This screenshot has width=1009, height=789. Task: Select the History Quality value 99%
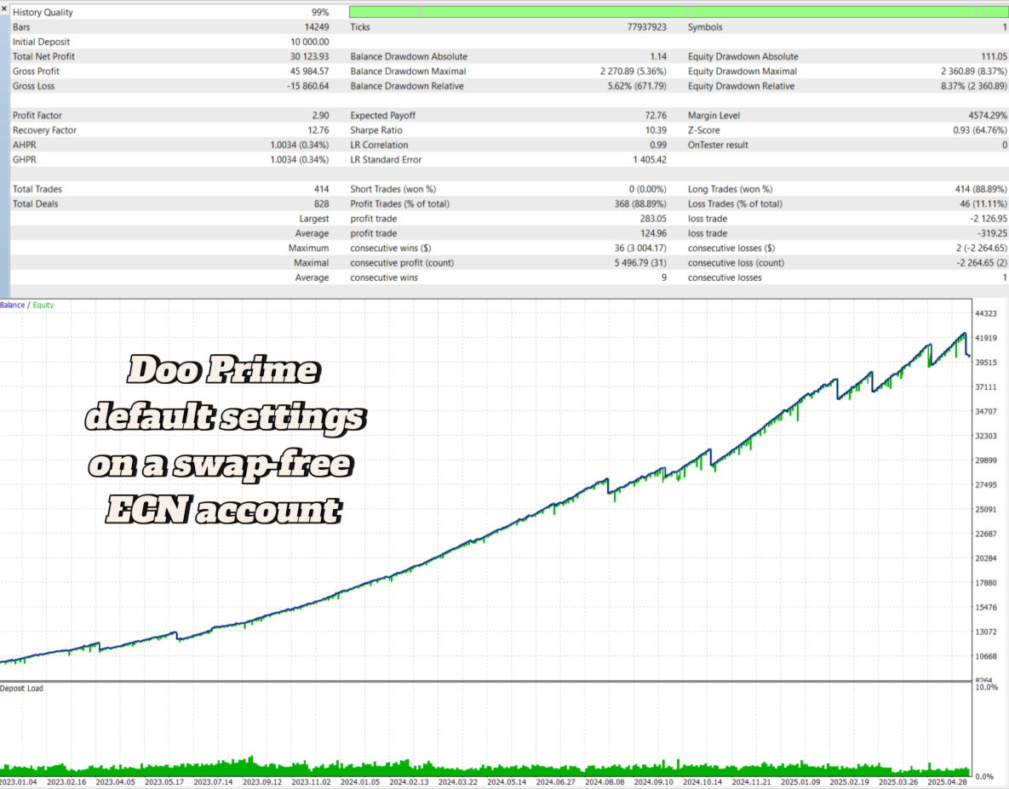click(x=319, y=12)
